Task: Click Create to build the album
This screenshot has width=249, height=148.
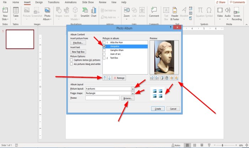Action: click(x=158, y=109)
